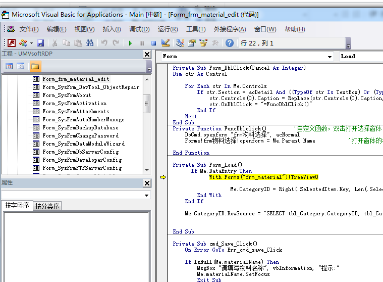The height and width of the screenshot is (282, 383).
Task: Open Properties Window toolbar icon
Action: pos(192,43)
